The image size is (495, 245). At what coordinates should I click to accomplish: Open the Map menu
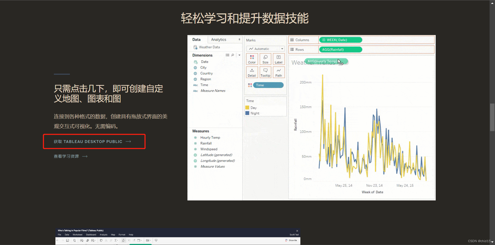coord(113,235)
